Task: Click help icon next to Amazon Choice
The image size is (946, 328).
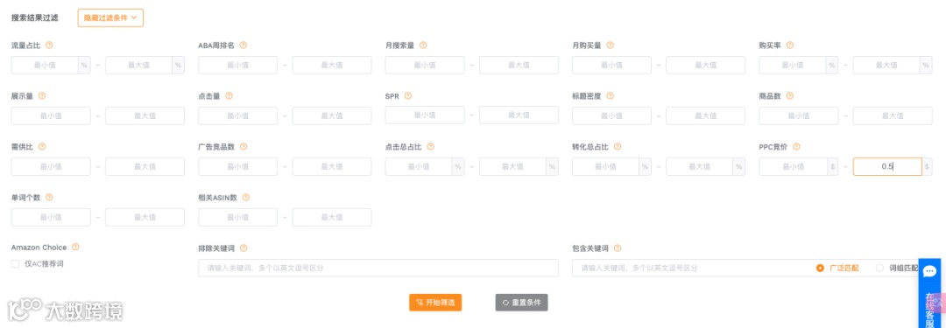Action: pos(75,248)
